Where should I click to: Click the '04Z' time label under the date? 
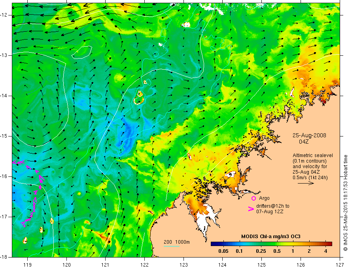pos(304,142)
